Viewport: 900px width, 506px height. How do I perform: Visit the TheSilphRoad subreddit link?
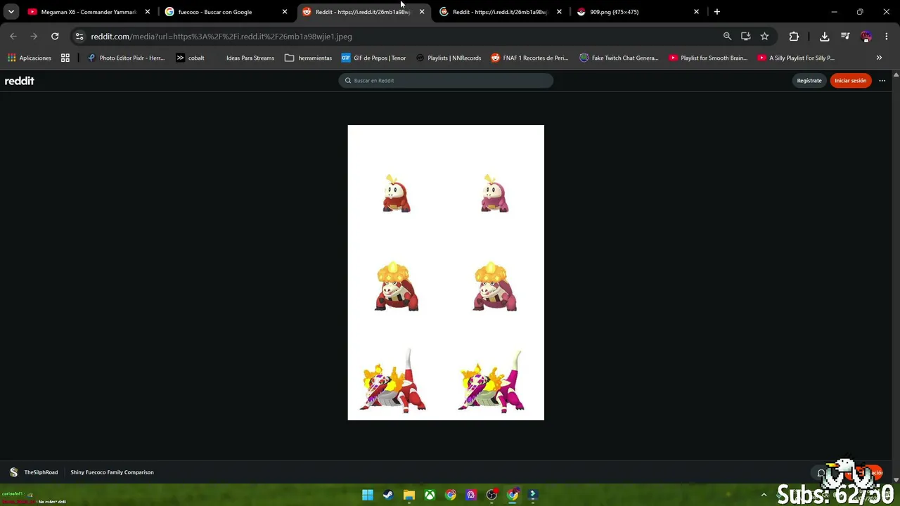[41, 472]
